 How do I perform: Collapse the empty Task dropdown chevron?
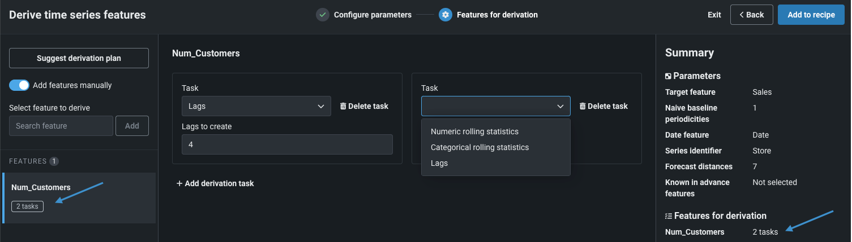point(560,106)
